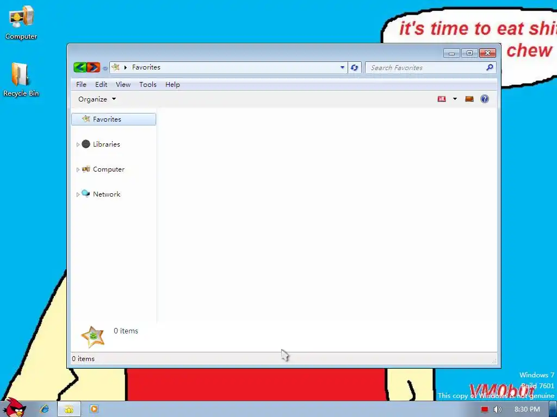This screenshot has height=417, width=557.
Task: Expand the Network tree node
Action: [78, 194]
